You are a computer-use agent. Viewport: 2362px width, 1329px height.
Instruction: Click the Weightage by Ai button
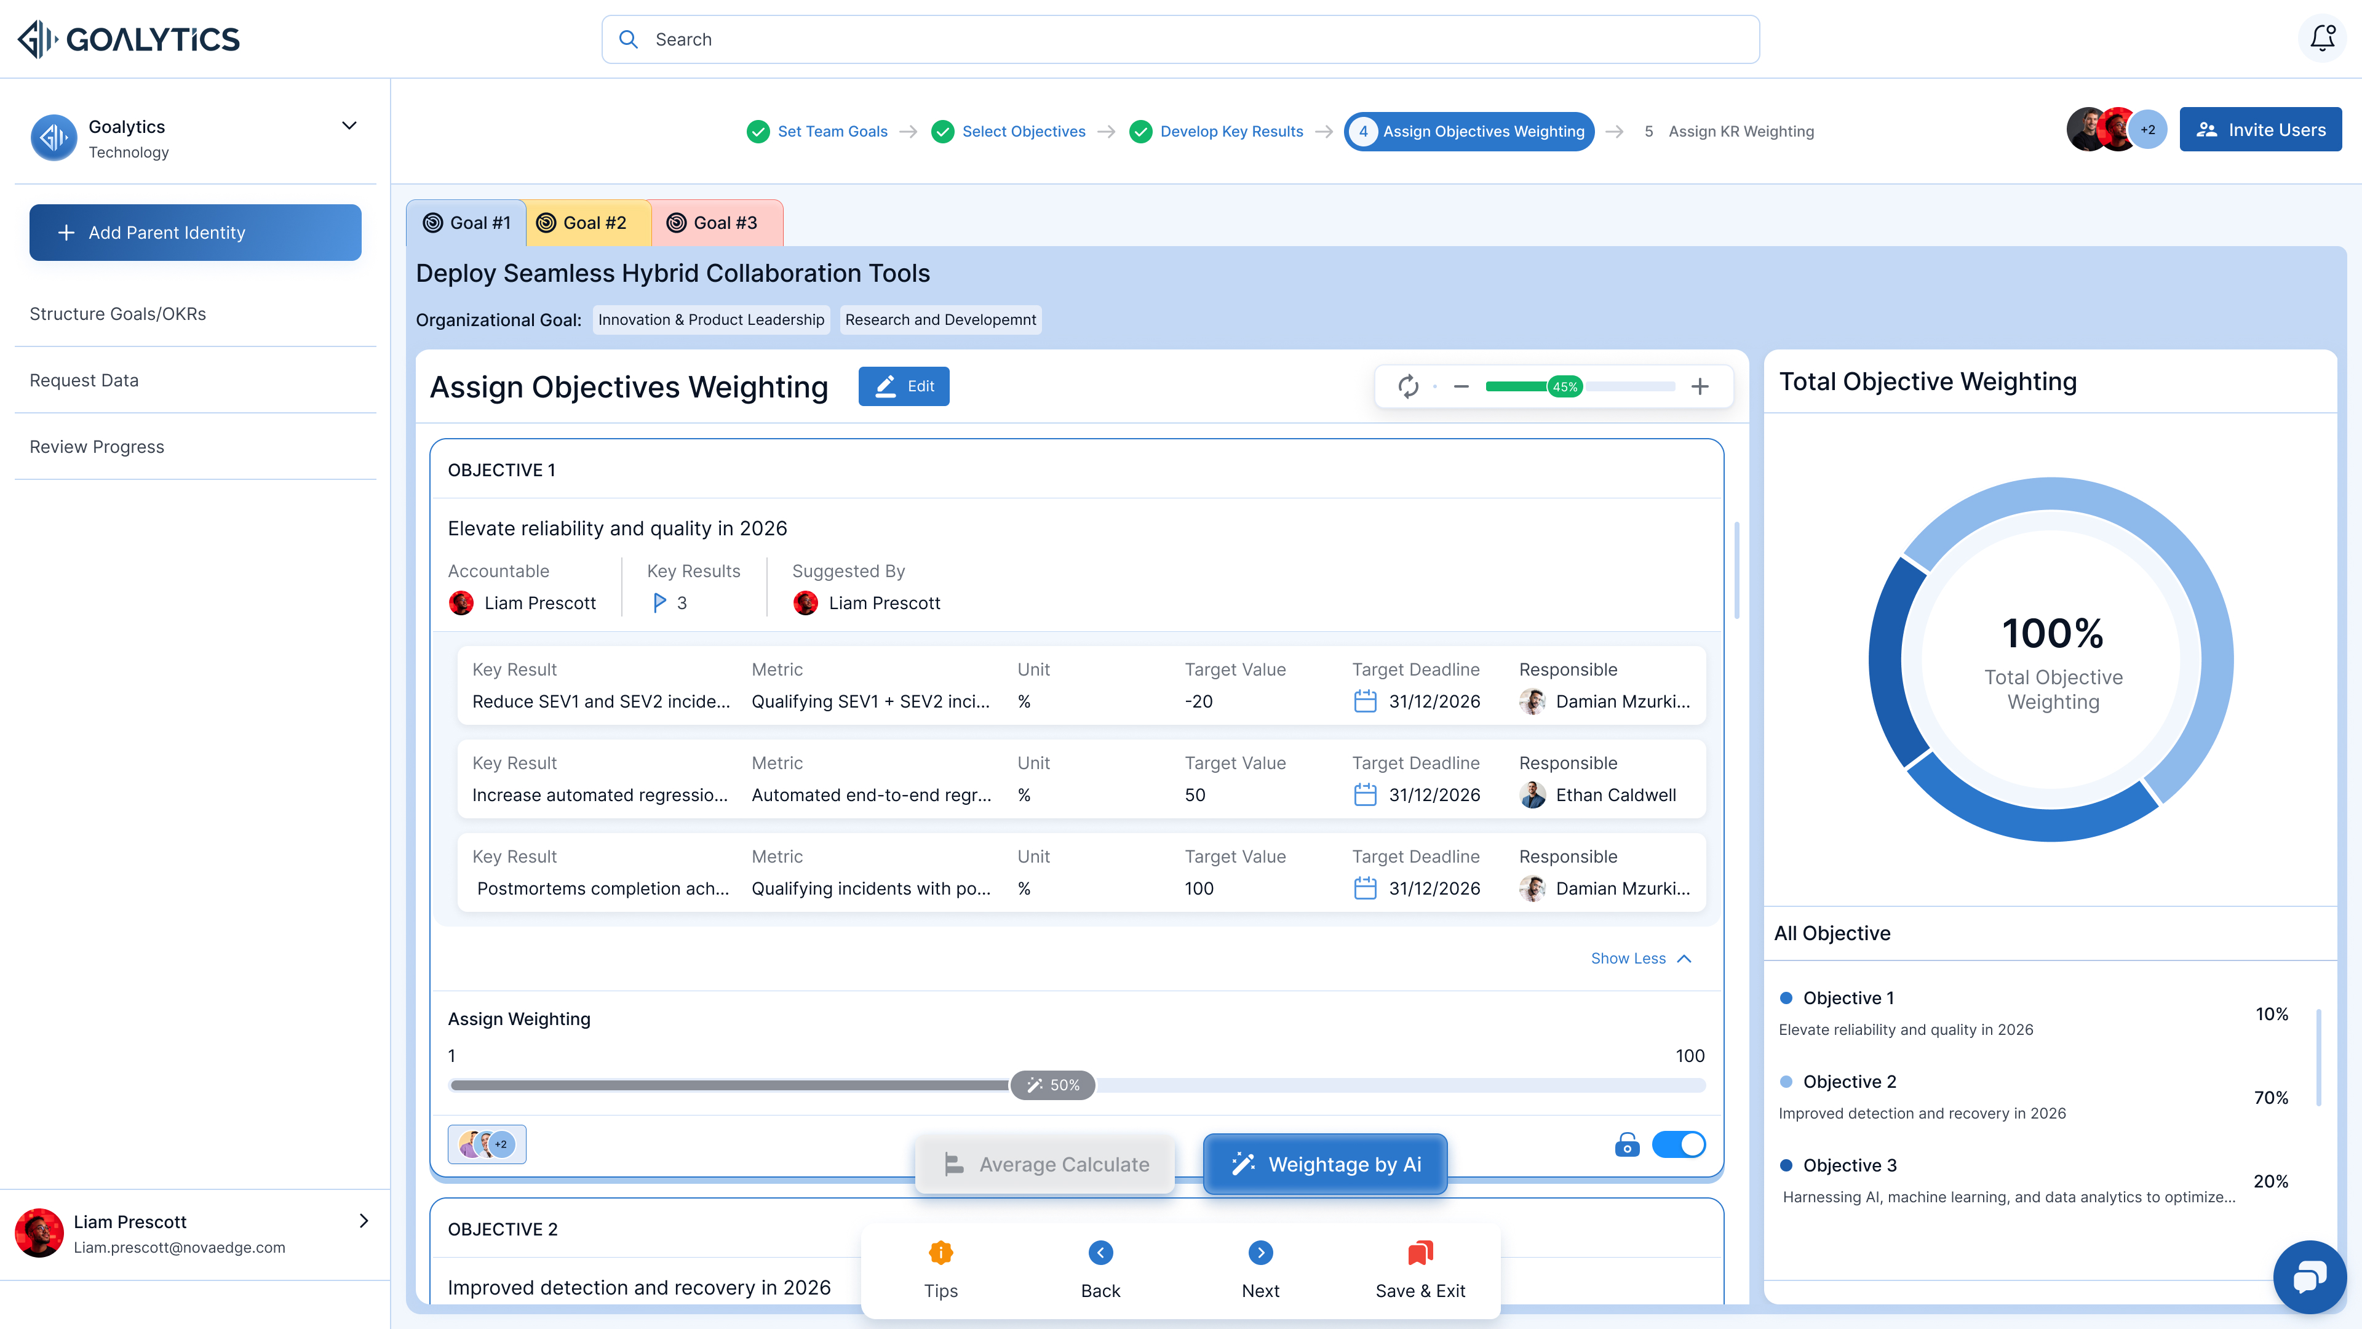pyautogui.click(x=1325, y=1164)
